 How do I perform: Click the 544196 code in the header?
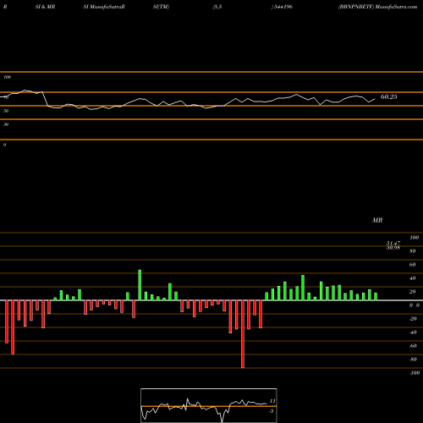283,7
